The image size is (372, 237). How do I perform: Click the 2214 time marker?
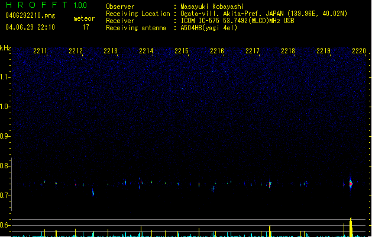tap(147, 51)
